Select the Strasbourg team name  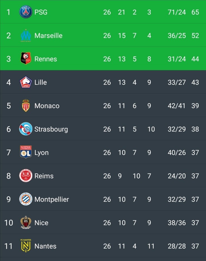pyautogui.click(x=51, y=129)
